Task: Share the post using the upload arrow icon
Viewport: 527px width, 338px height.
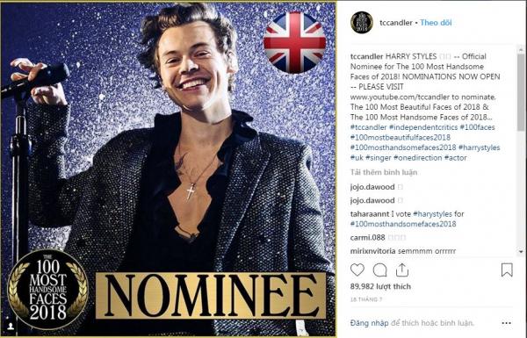Action: tap(401, 270)
